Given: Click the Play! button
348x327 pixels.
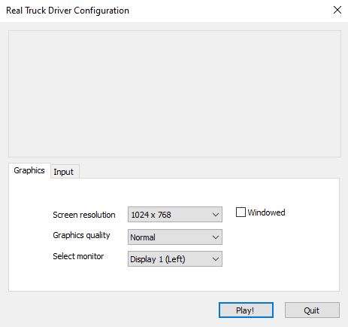Looking at the screenshot, I should (x=246, y=310).
